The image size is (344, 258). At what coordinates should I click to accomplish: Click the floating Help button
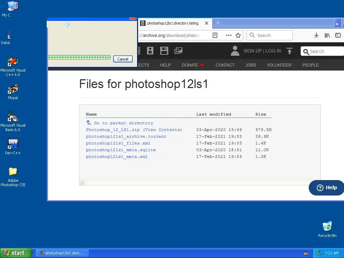(x=327, y=187)
